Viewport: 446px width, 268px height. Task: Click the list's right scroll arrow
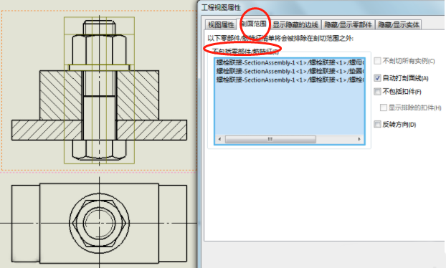(x=359, y=139)
